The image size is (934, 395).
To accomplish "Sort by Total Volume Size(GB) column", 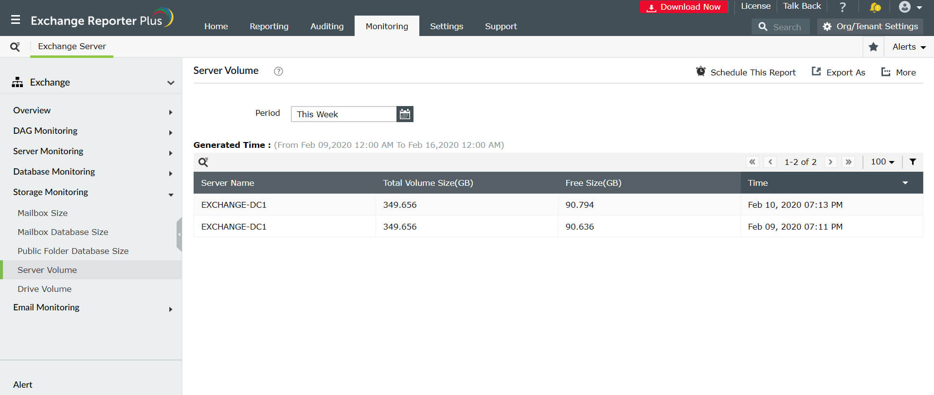I will (x=428, y=183).
